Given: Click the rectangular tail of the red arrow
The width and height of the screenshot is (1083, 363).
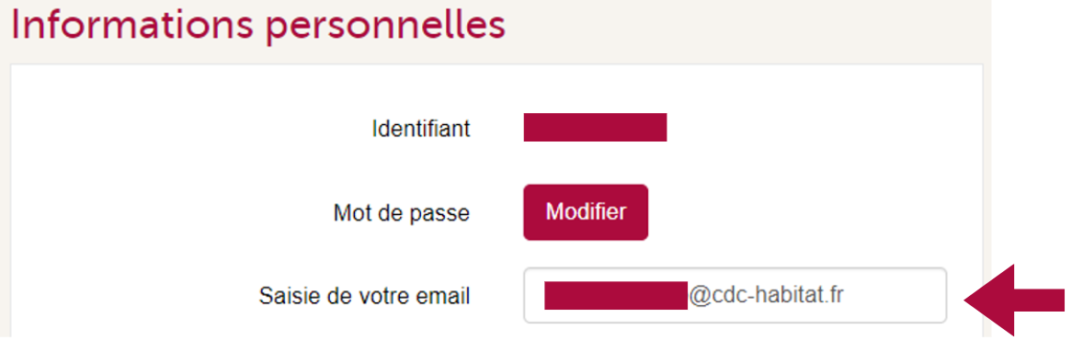Looking at the screenshot, I should point(1040,301).
